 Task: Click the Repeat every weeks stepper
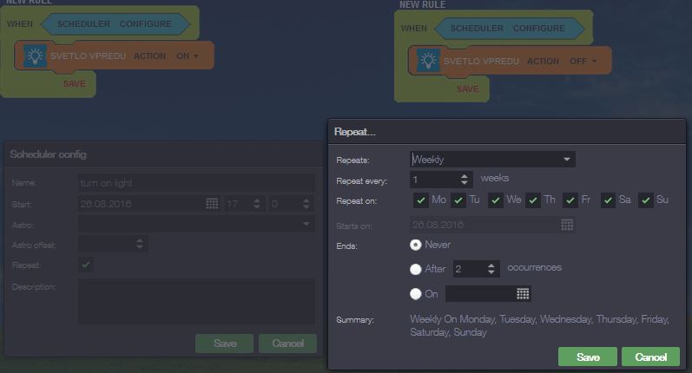[x=465, y=180]
